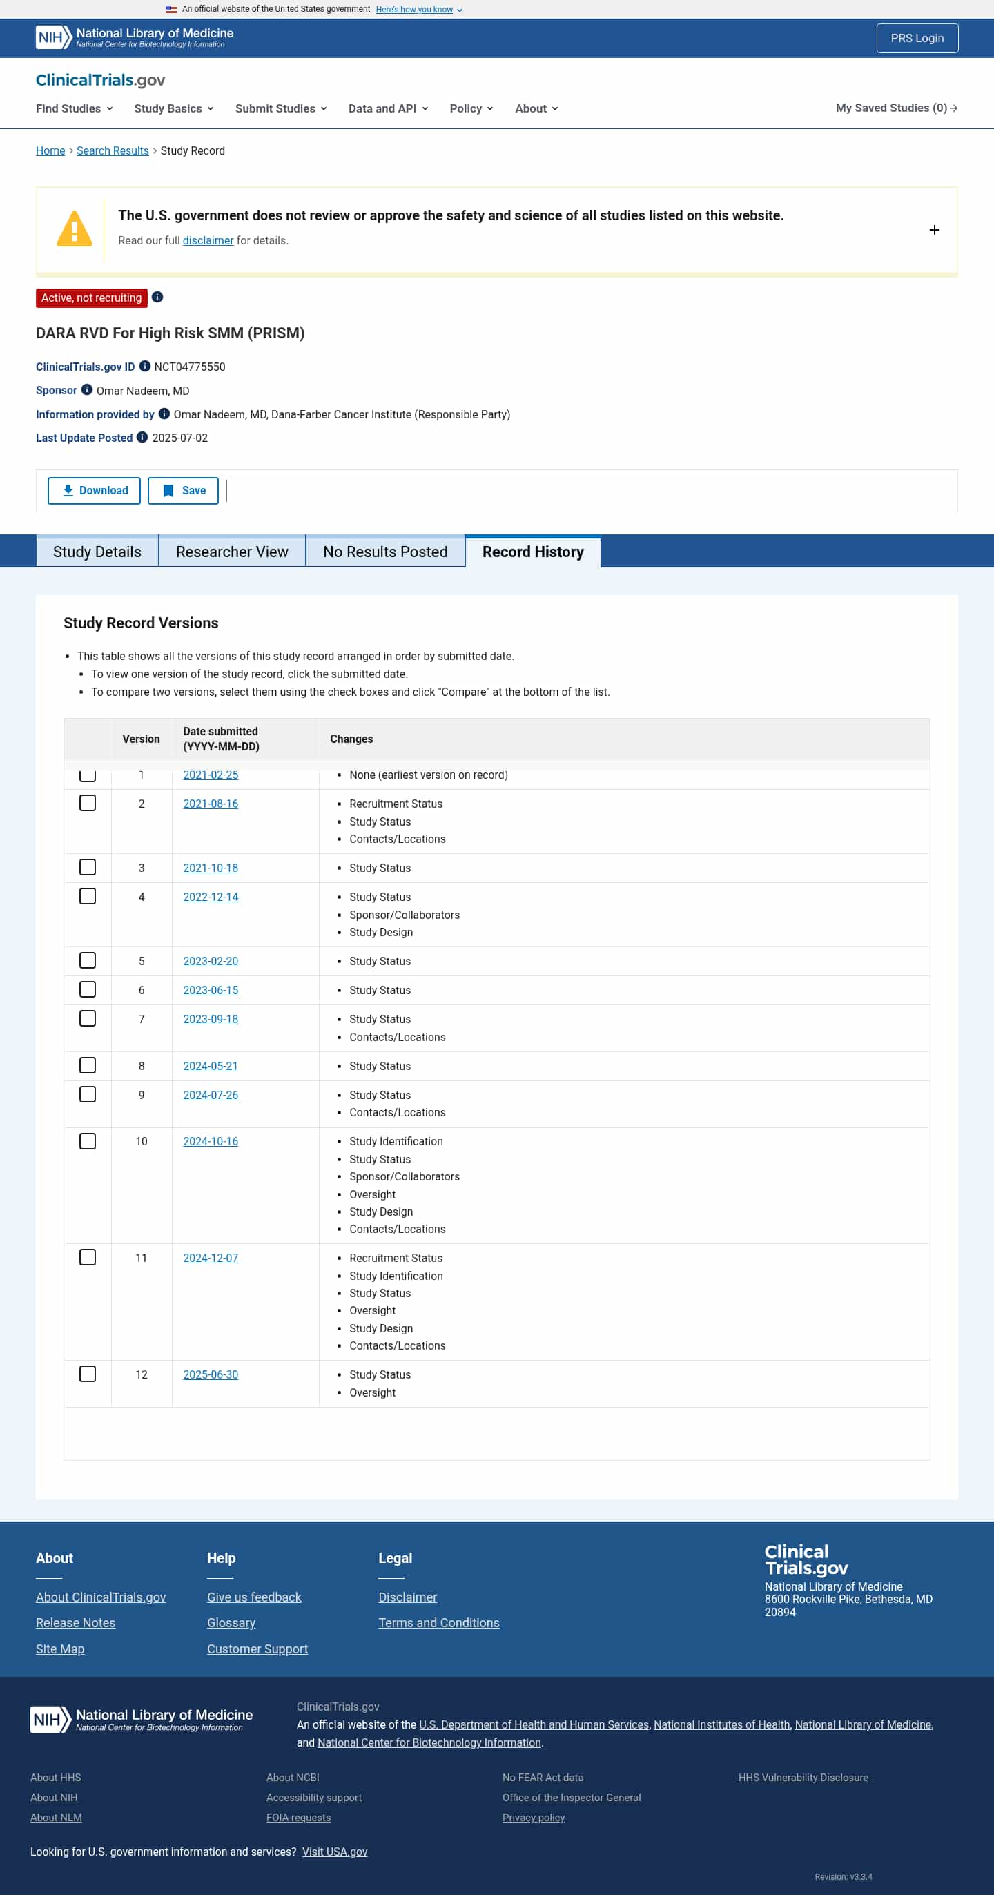Viewport: 994px width, 1895px height.
Task: Click info icon next to Sponsor label
Action: tap(87, 390)
